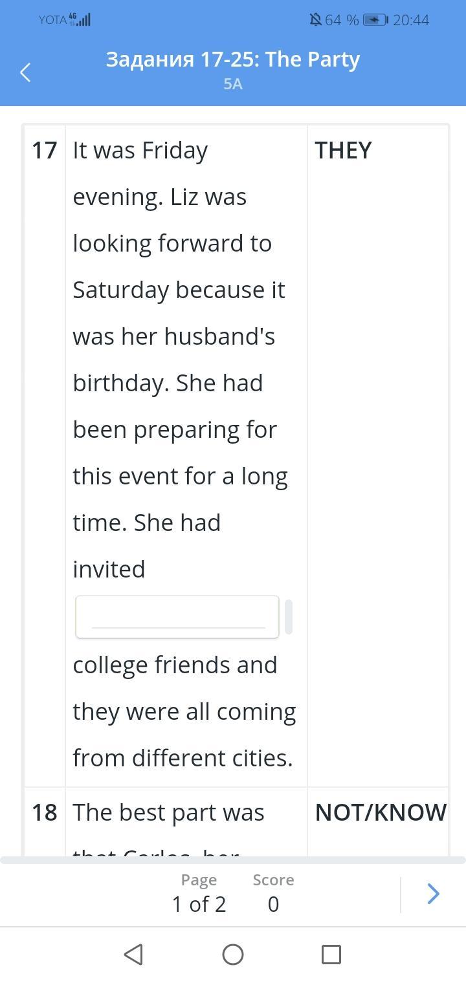466x983 pixels.
Task: Click the horizontal scrollbar above the page footer
Action: [x=233, y=860]
